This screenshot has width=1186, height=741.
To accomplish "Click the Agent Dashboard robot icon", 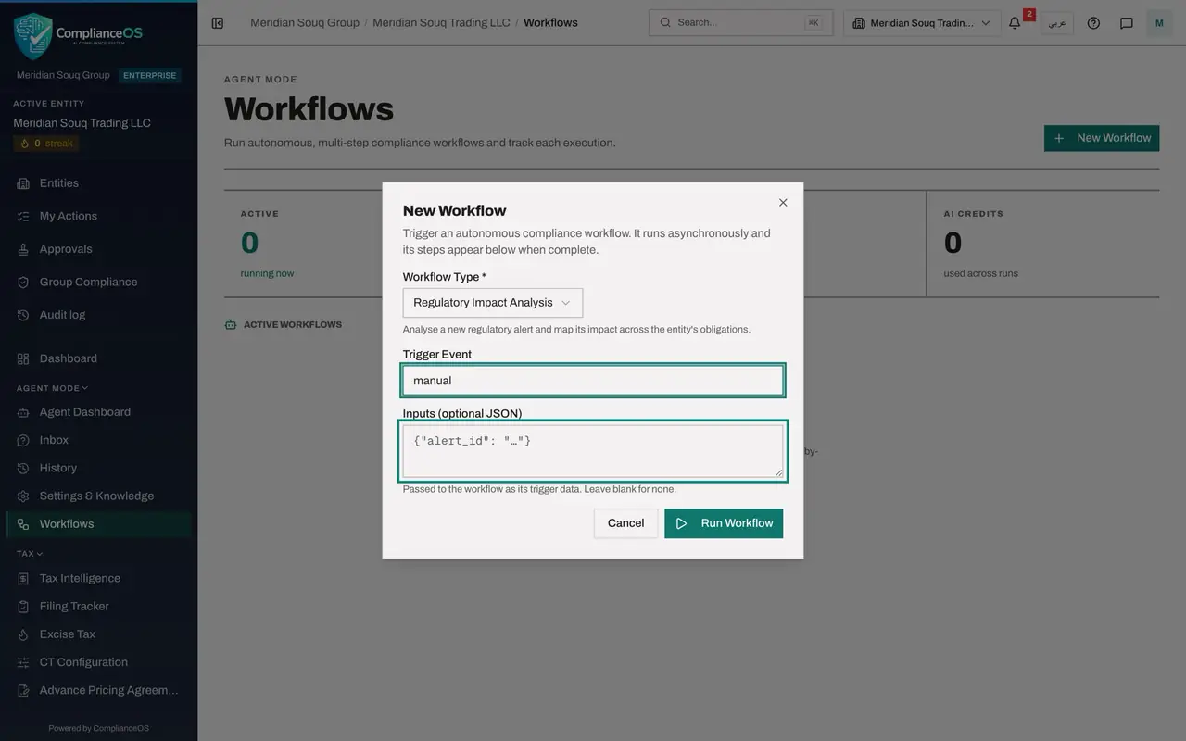I will 23,412.
